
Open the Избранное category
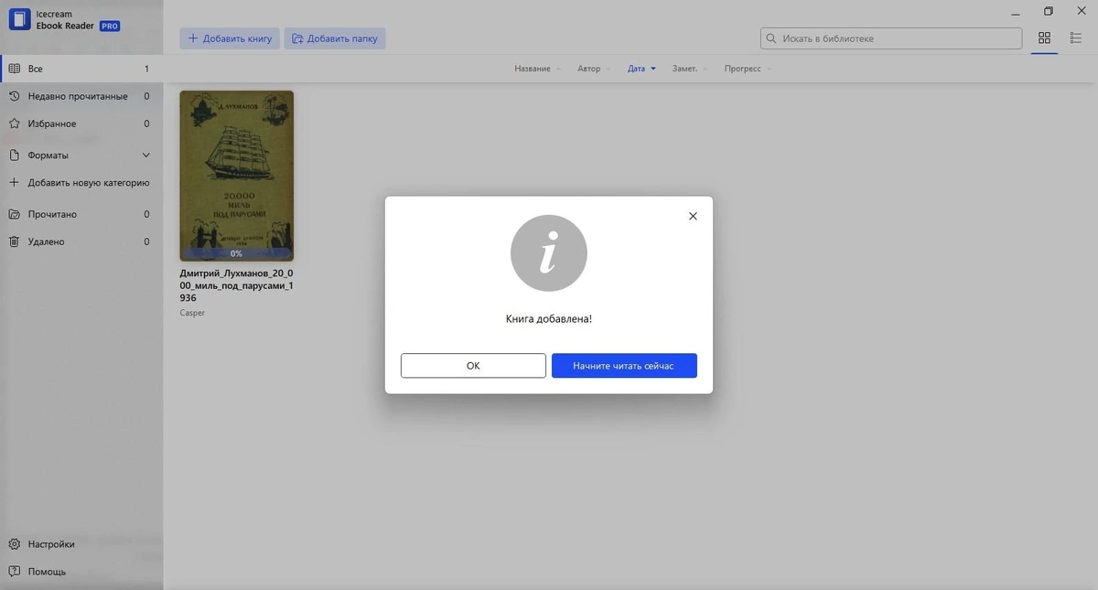(x=81, y=123)
